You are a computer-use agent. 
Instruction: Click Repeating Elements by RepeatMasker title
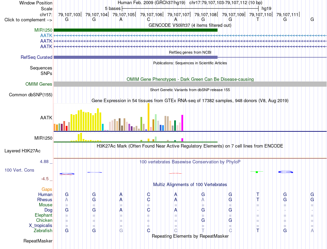(190, 236)
